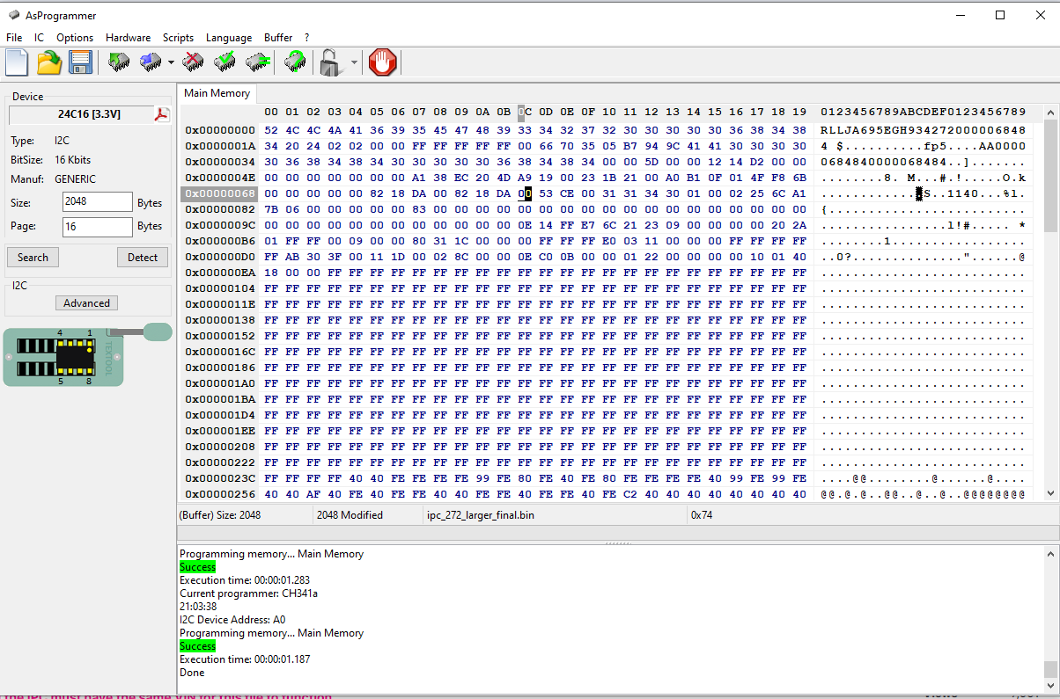Select row address 0x00000256

click(x=220, y=494)
